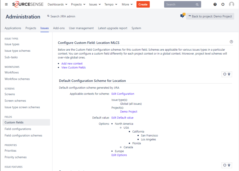Open Sub-tasks in sidebar
Screen dimensions: 239x171
pyautogui.click(x=11, y=57)
